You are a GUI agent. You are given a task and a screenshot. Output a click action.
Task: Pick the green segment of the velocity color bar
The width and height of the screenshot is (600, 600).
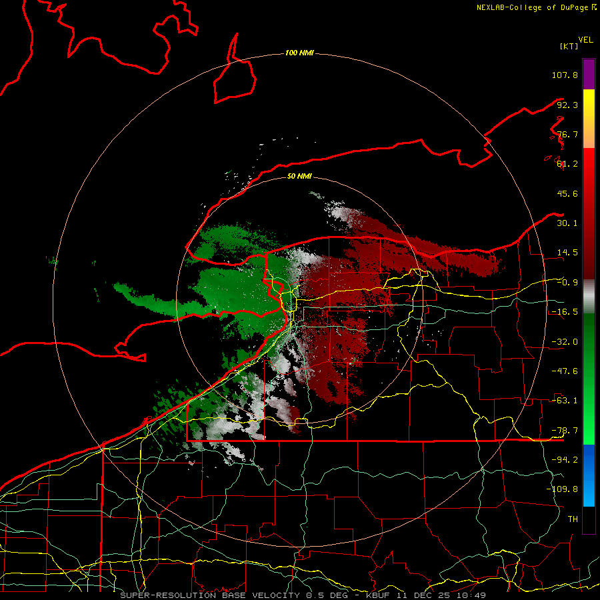[x=589, y=379]
